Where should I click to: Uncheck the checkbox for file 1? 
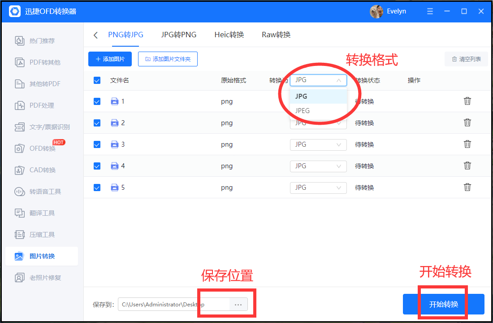[97, 101]
